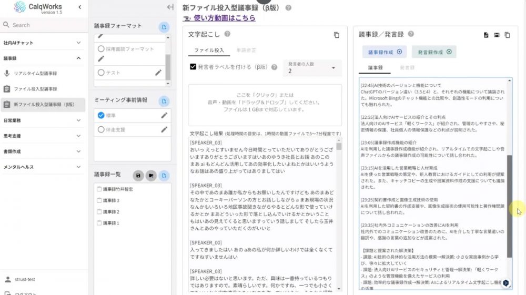This screenshot has height=295, width=526.
Task: Download minutes with the document icon
Action: pyautogui.click(x=485, y=35)
